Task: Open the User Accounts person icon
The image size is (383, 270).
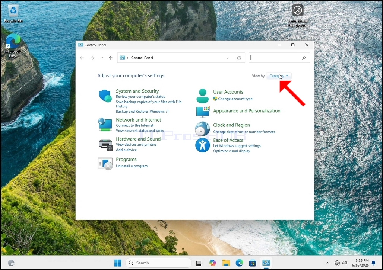Action: 203,96
